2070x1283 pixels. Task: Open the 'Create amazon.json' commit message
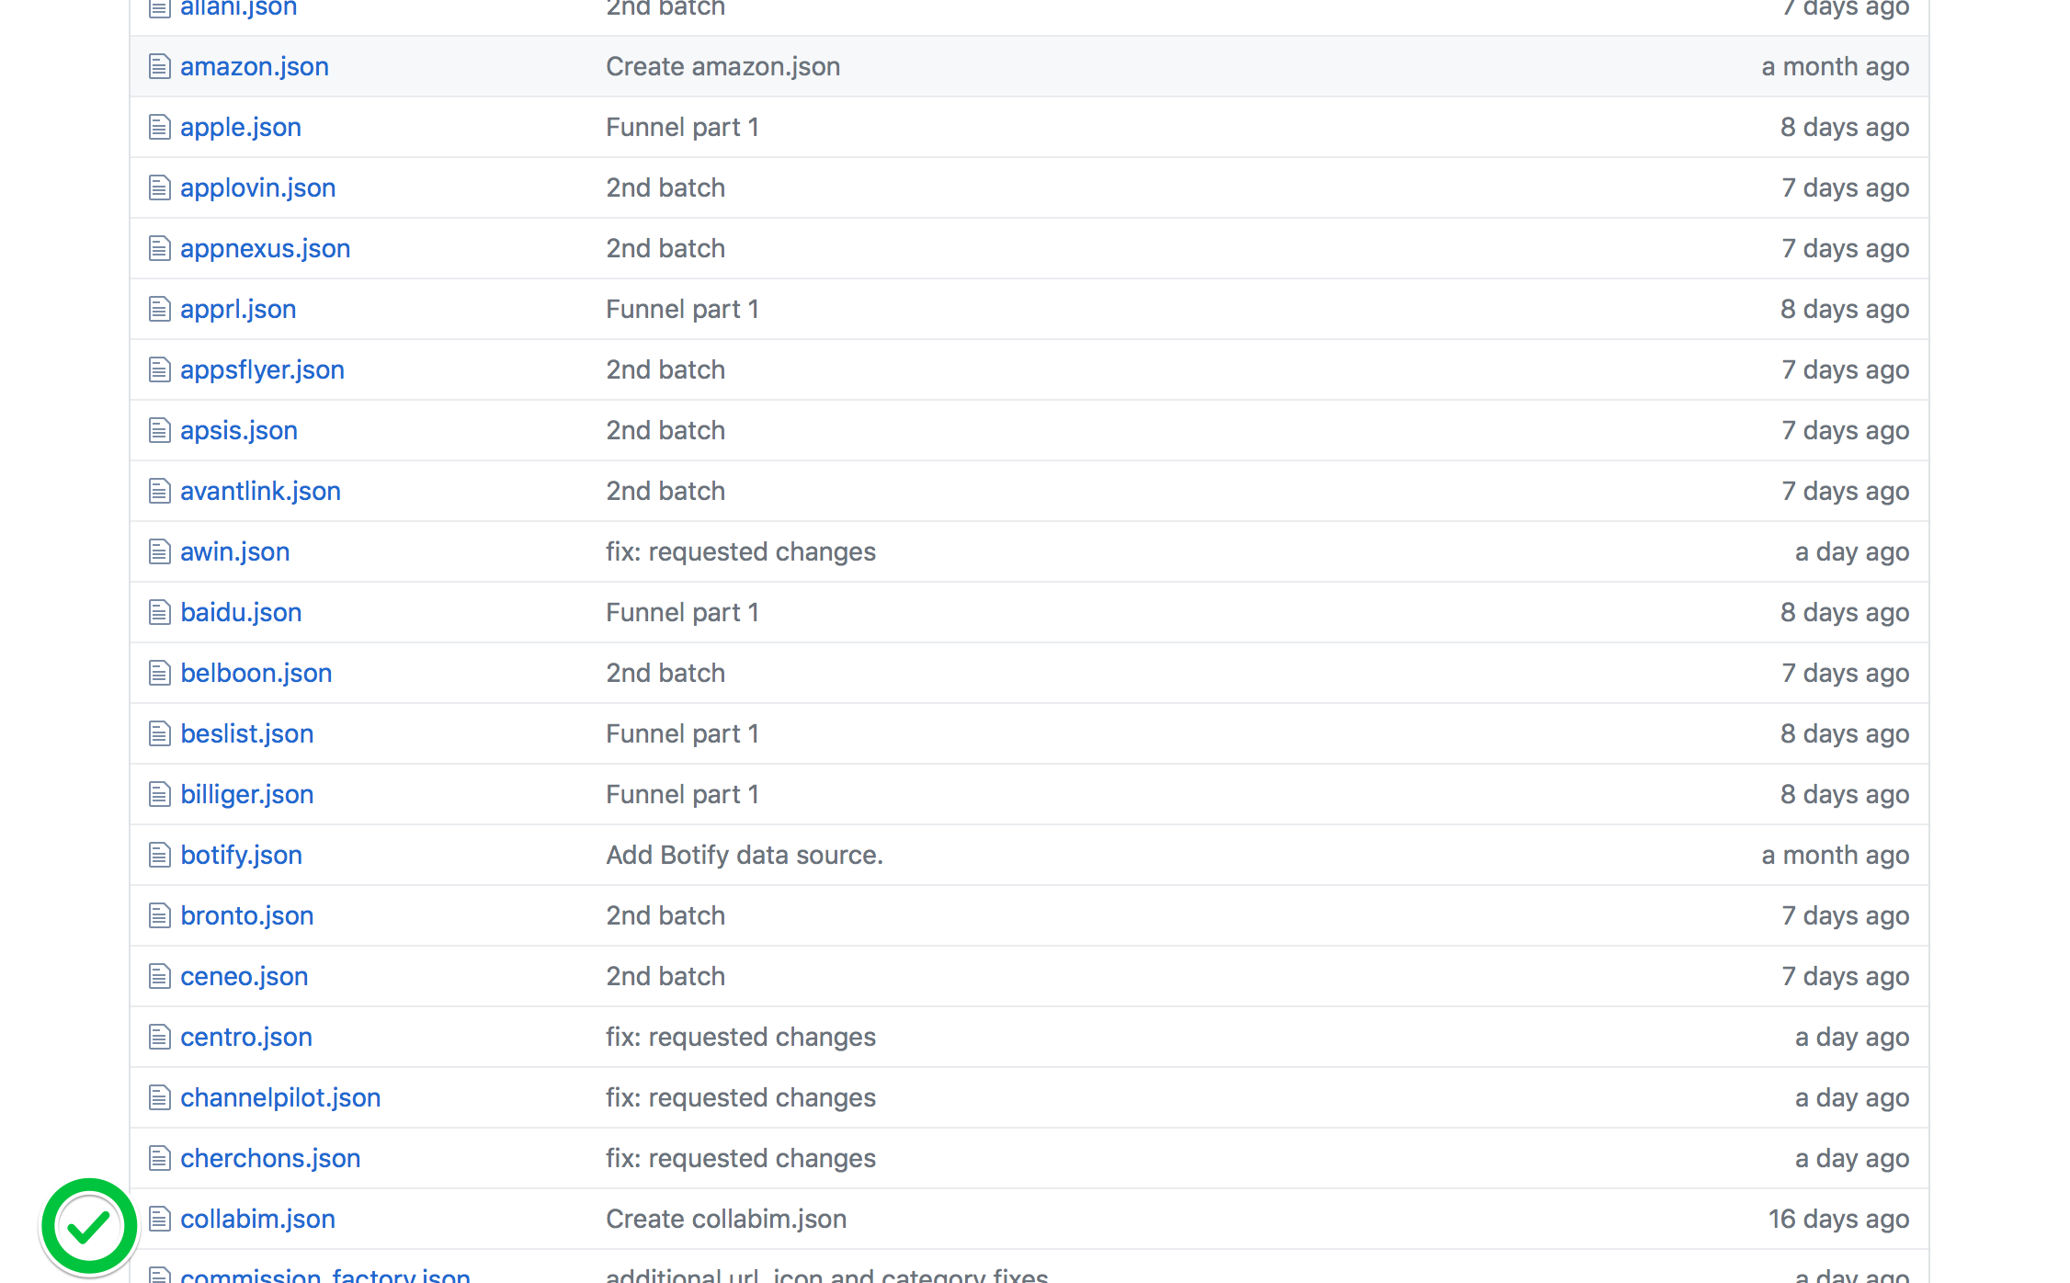pyautogui.click(x=723, y=66)
